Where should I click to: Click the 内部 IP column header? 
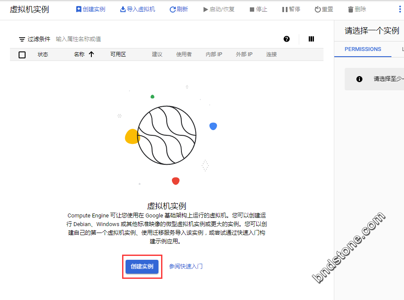tap(214, 54)
